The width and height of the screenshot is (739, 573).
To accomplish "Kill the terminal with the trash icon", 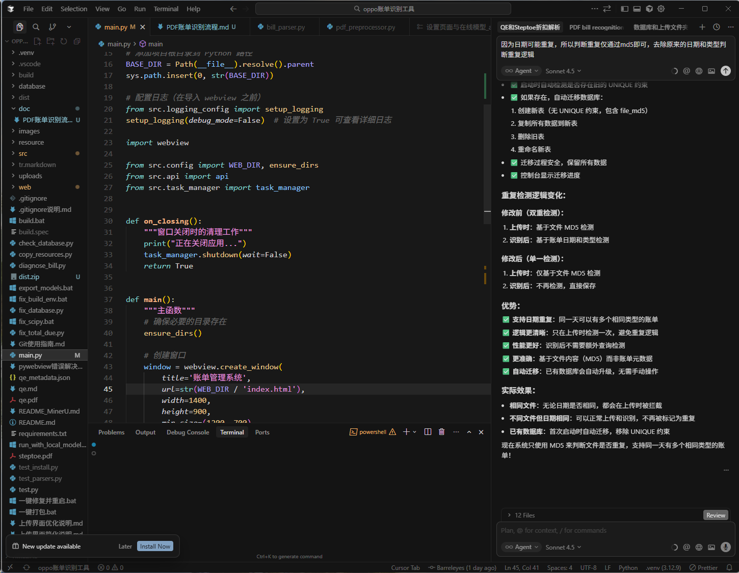I will [x=441, y=432].
